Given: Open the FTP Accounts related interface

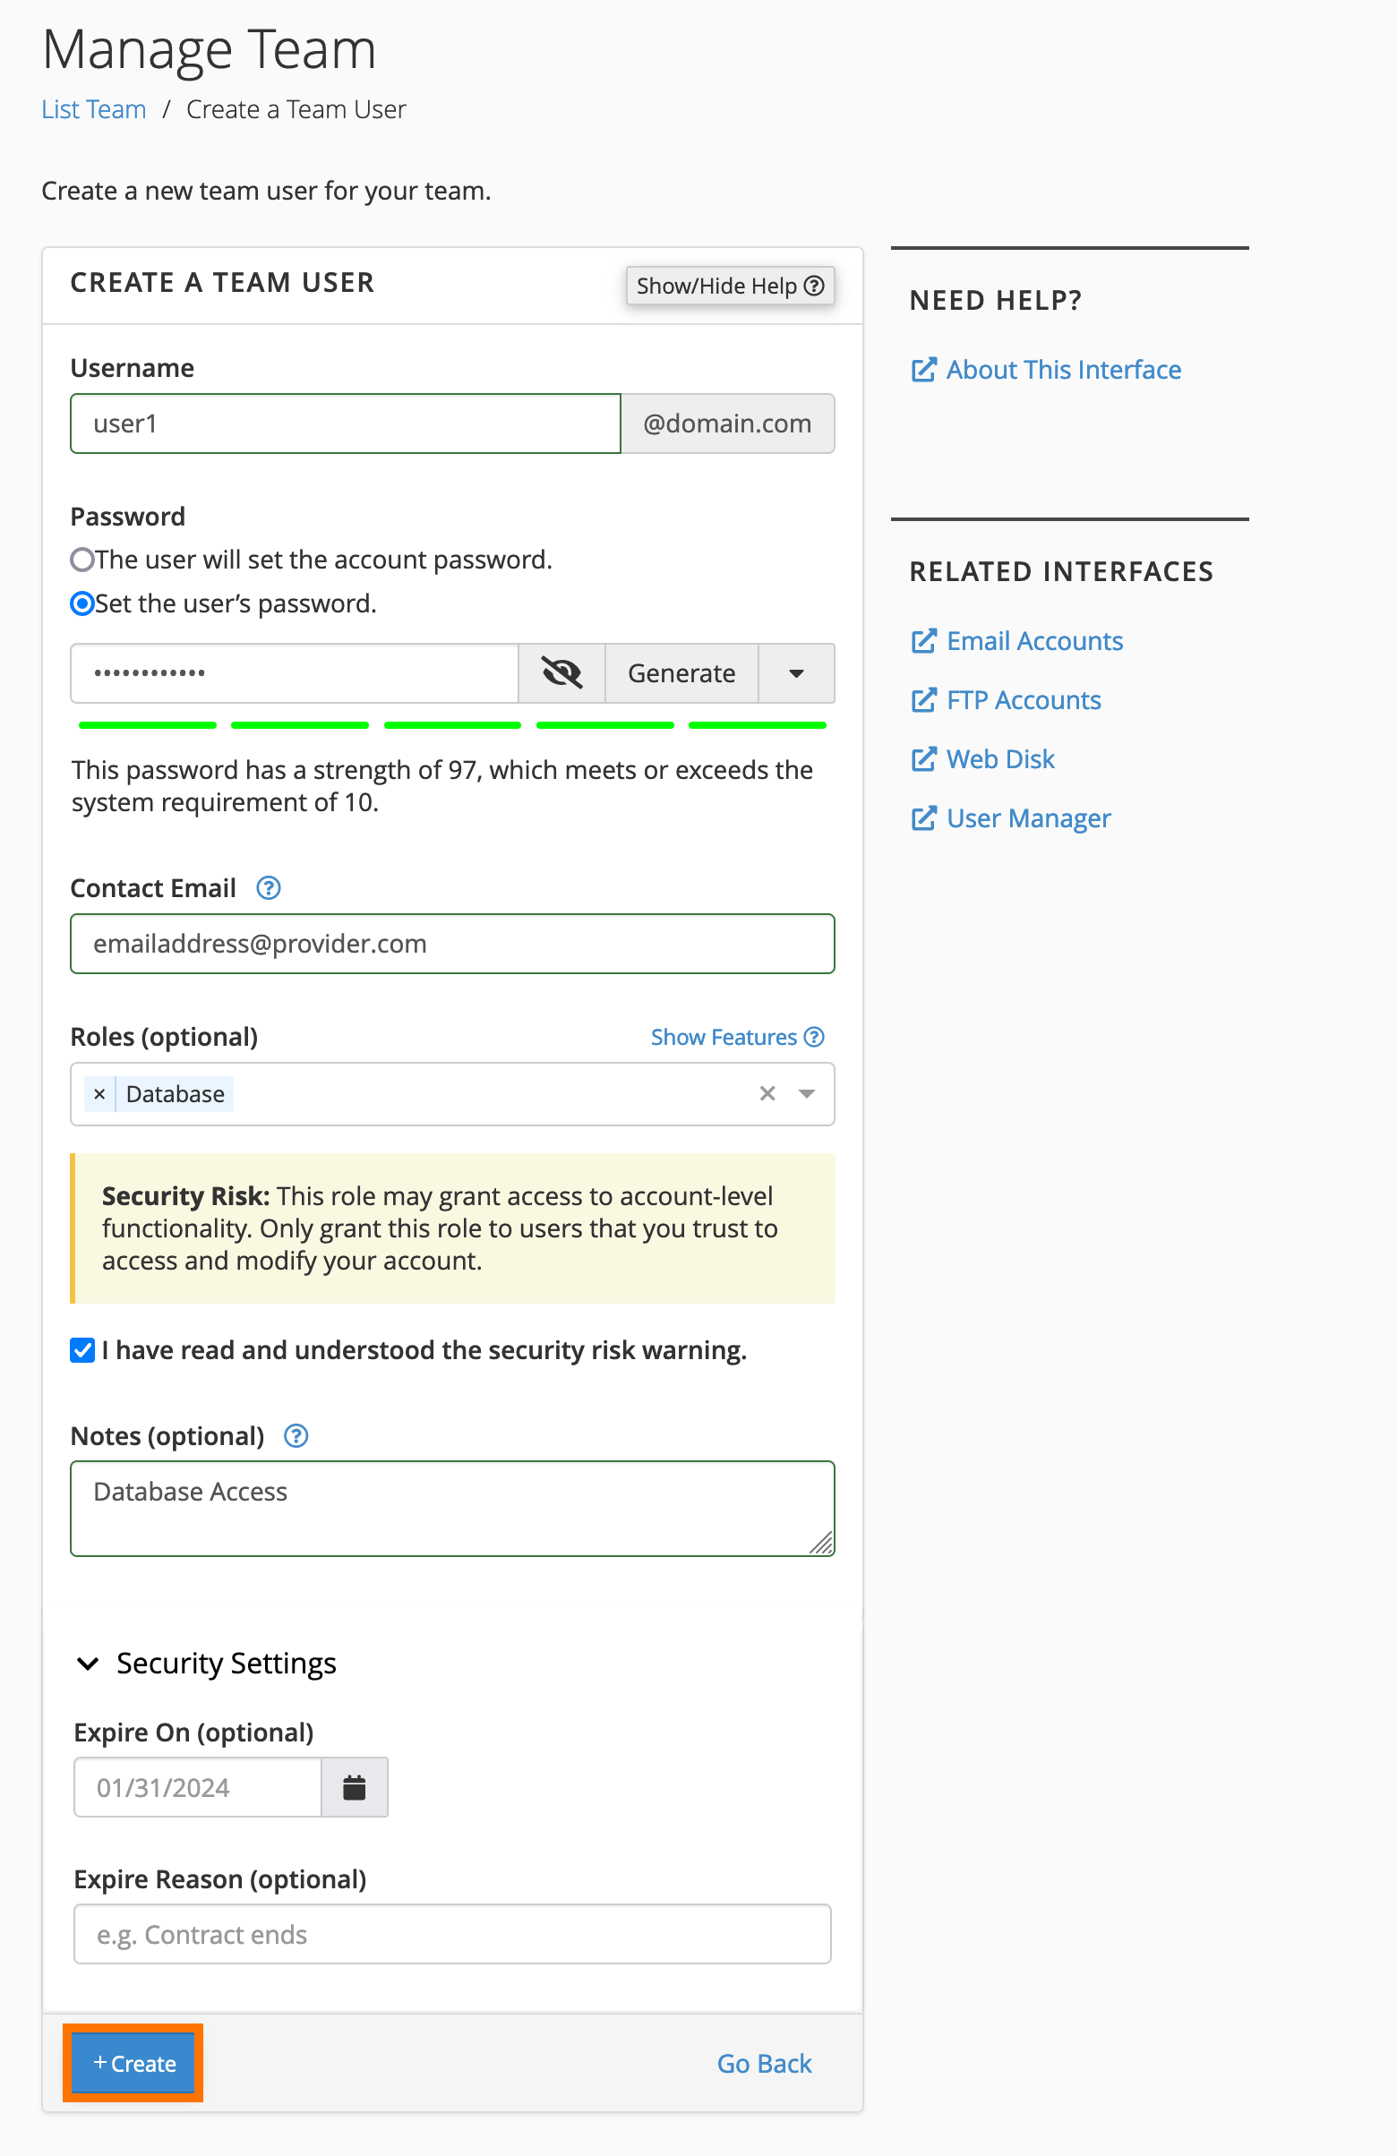Looking at the screenshot, I should click(x=1007, y=700).
